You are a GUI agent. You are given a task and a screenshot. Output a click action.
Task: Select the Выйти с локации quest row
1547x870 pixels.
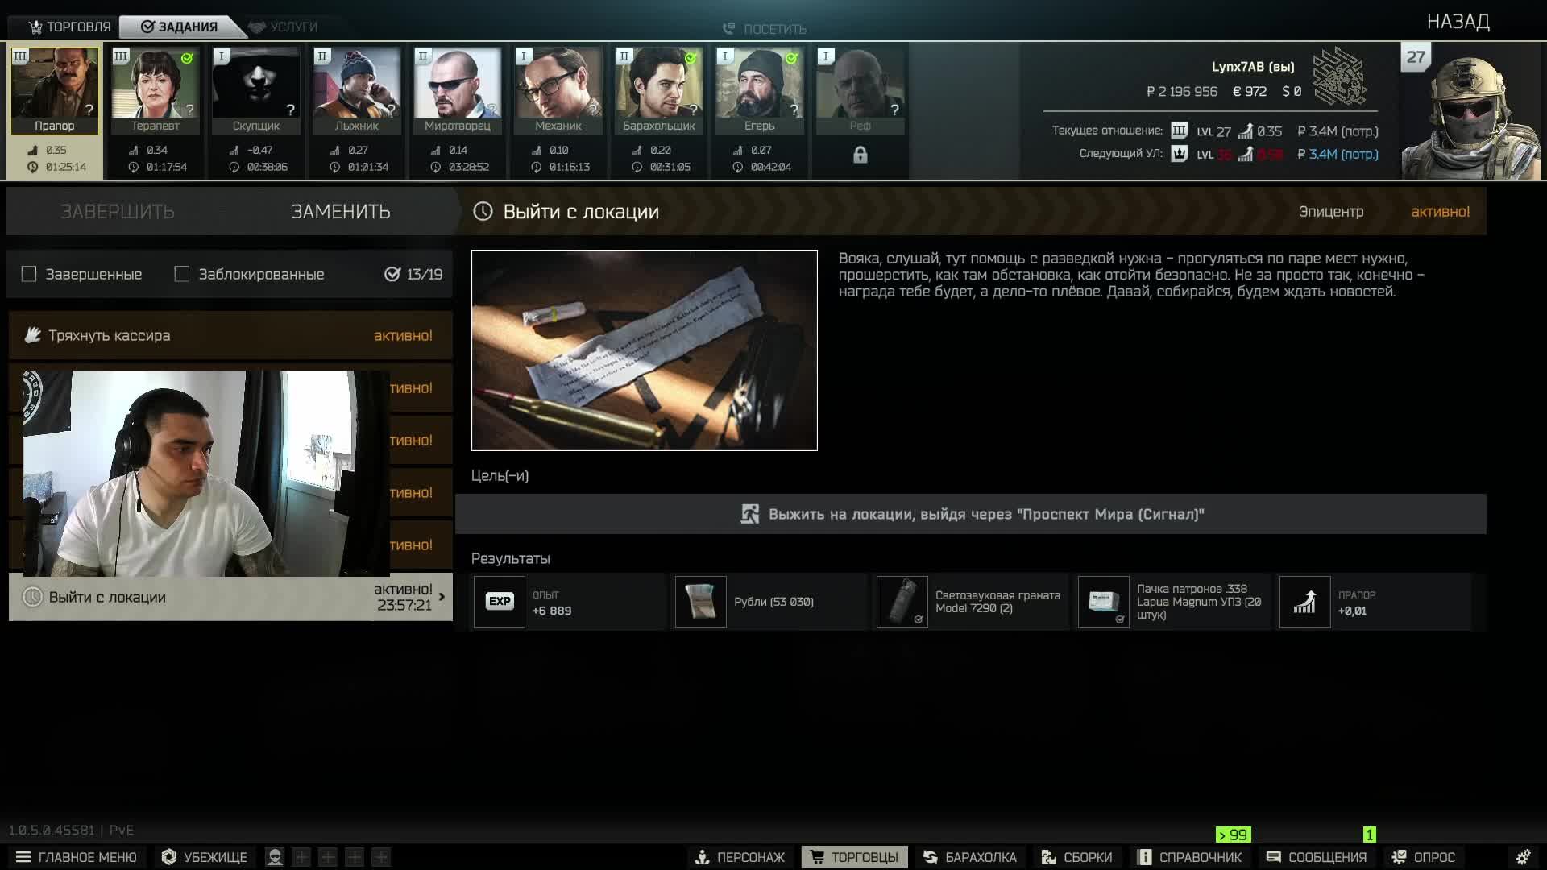[230, 597]
